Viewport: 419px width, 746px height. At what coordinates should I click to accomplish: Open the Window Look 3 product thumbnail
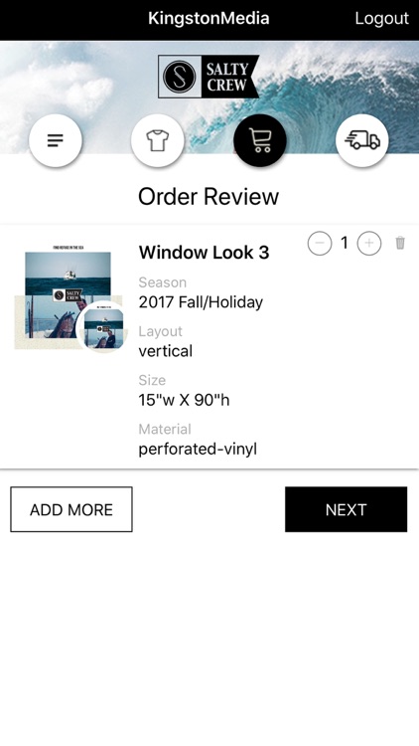tap(68, 296)
